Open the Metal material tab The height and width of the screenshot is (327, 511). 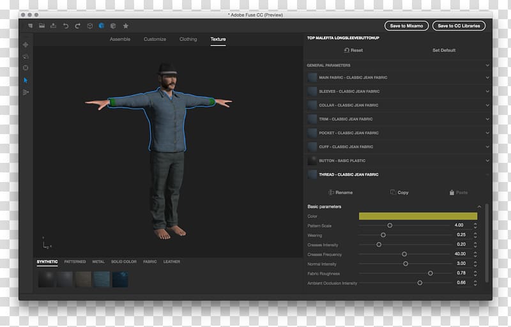point(98,261)
